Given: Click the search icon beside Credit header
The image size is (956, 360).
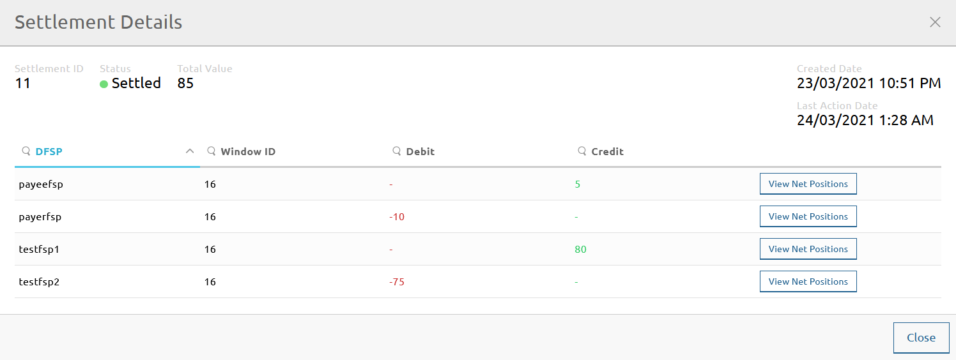Looking at the screenshot, I should [x=582, y=151].
